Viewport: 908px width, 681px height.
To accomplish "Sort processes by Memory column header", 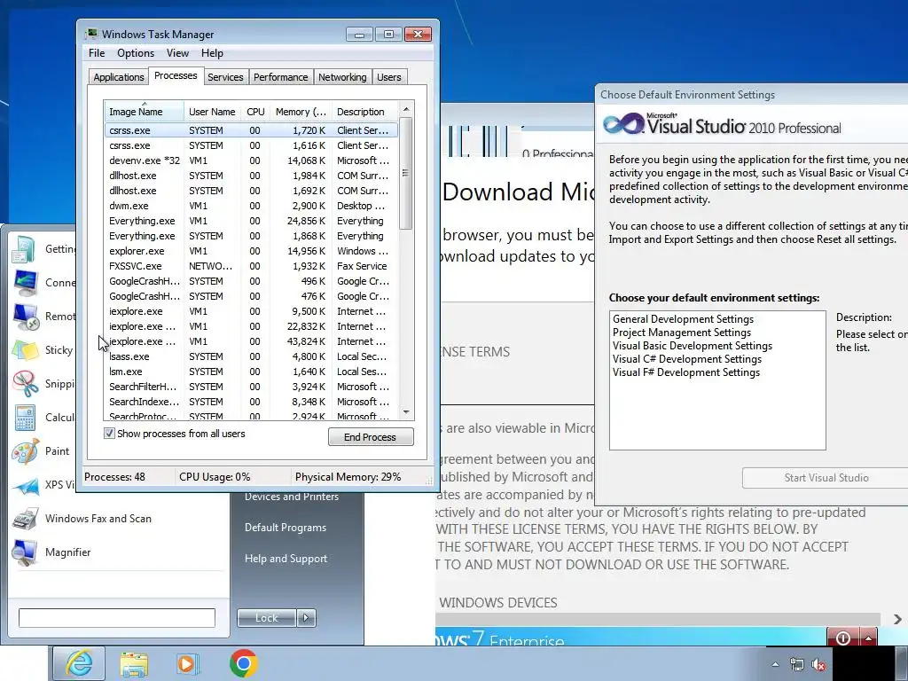I will (x=301, y=112).
